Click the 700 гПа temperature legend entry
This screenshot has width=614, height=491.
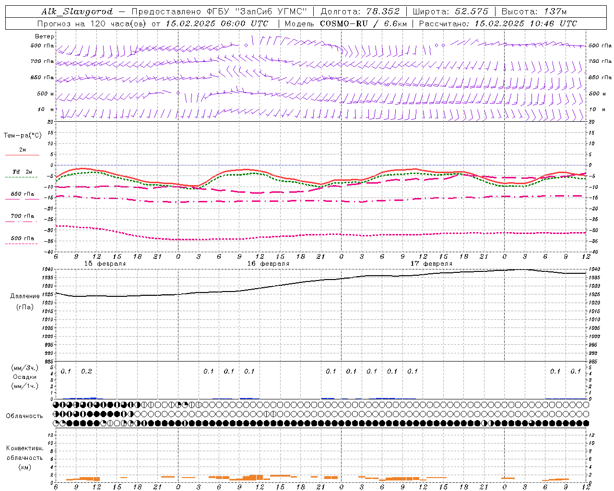pyautogui.click(x=23, y=216)
